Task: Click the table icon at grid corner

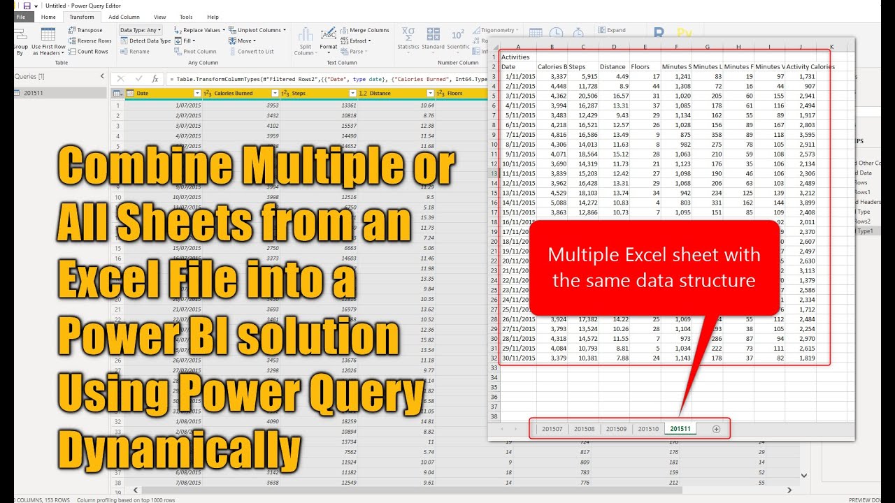Action: point(117,93)
